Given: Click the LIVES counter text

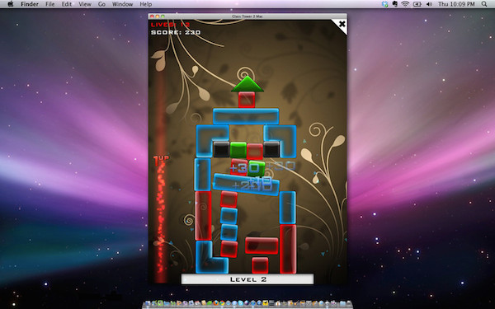Looking at the screenshot, I should (170, 25).
